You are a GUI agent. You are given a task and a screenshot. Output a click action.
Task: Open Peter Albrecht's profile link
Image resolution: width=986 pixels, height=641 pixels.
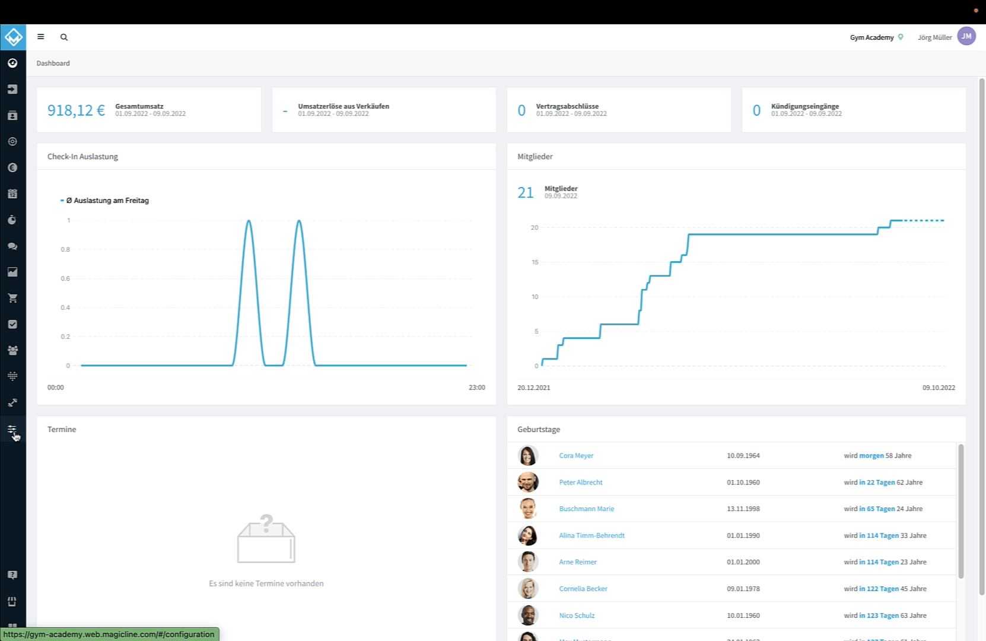(580, 483)
